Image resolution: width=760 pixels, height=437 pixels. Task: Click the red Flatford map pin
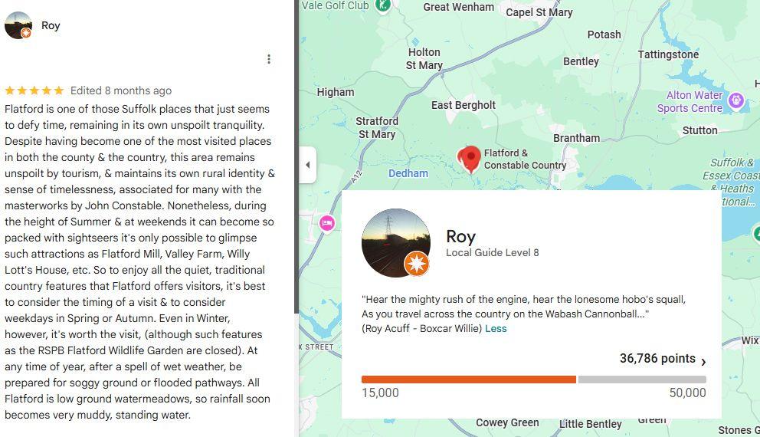pos(469,159)
